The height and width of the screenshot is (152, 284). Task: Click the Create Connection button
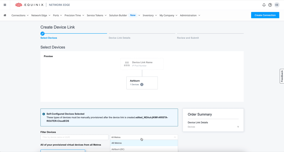coord(265,15)
